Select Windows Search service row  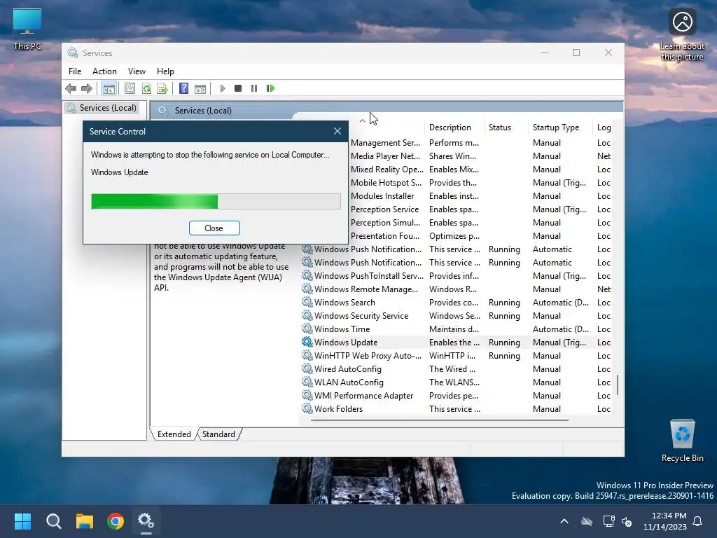pos(456,303)
